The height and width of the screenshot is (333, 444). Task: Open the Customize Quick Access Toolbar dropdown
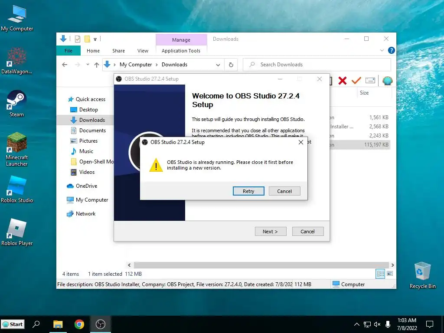(95, 39)
